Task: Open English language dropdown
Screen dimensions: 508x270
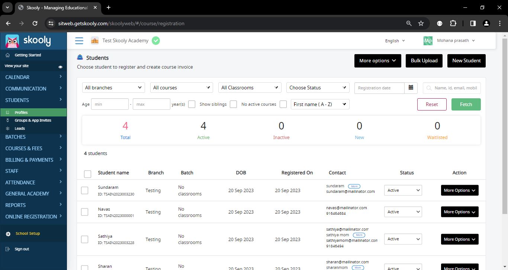Action: pos(395,41)
